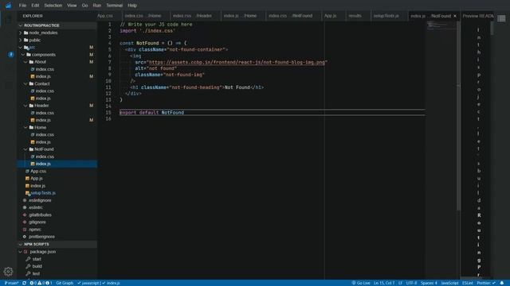Click the Prettier status bar item

[486, 283]
